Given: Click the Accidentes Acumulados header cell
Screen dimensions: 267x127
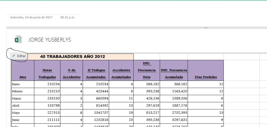Looking at the screenshot, I should point(121,70).
